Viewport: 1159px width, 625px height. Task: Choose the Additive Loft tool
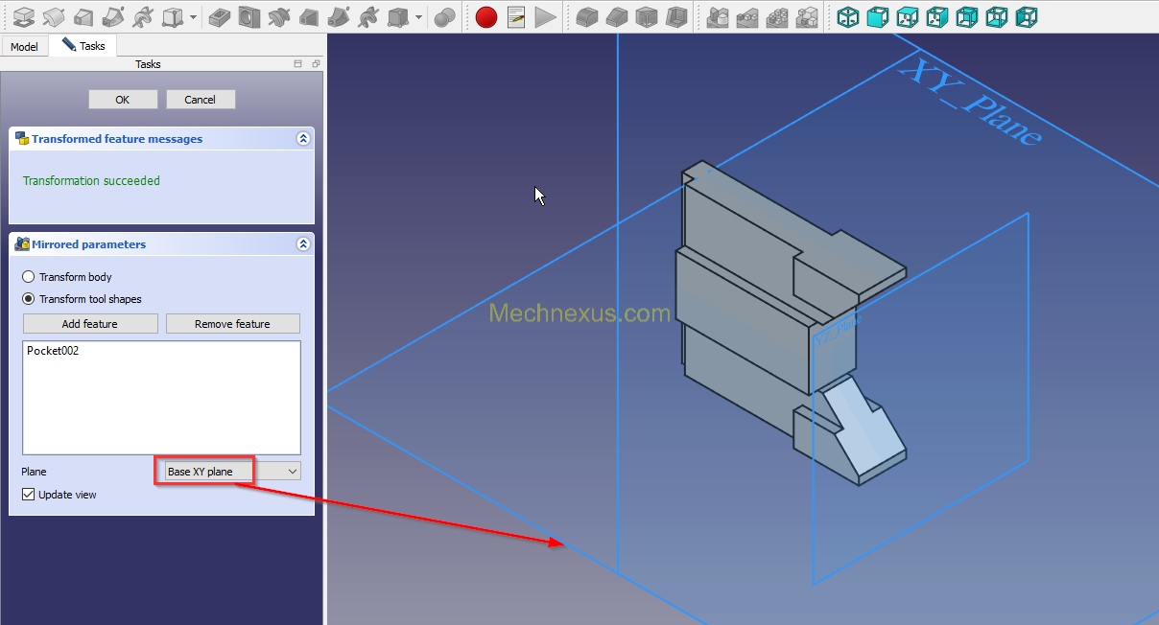tap(83, 16)
